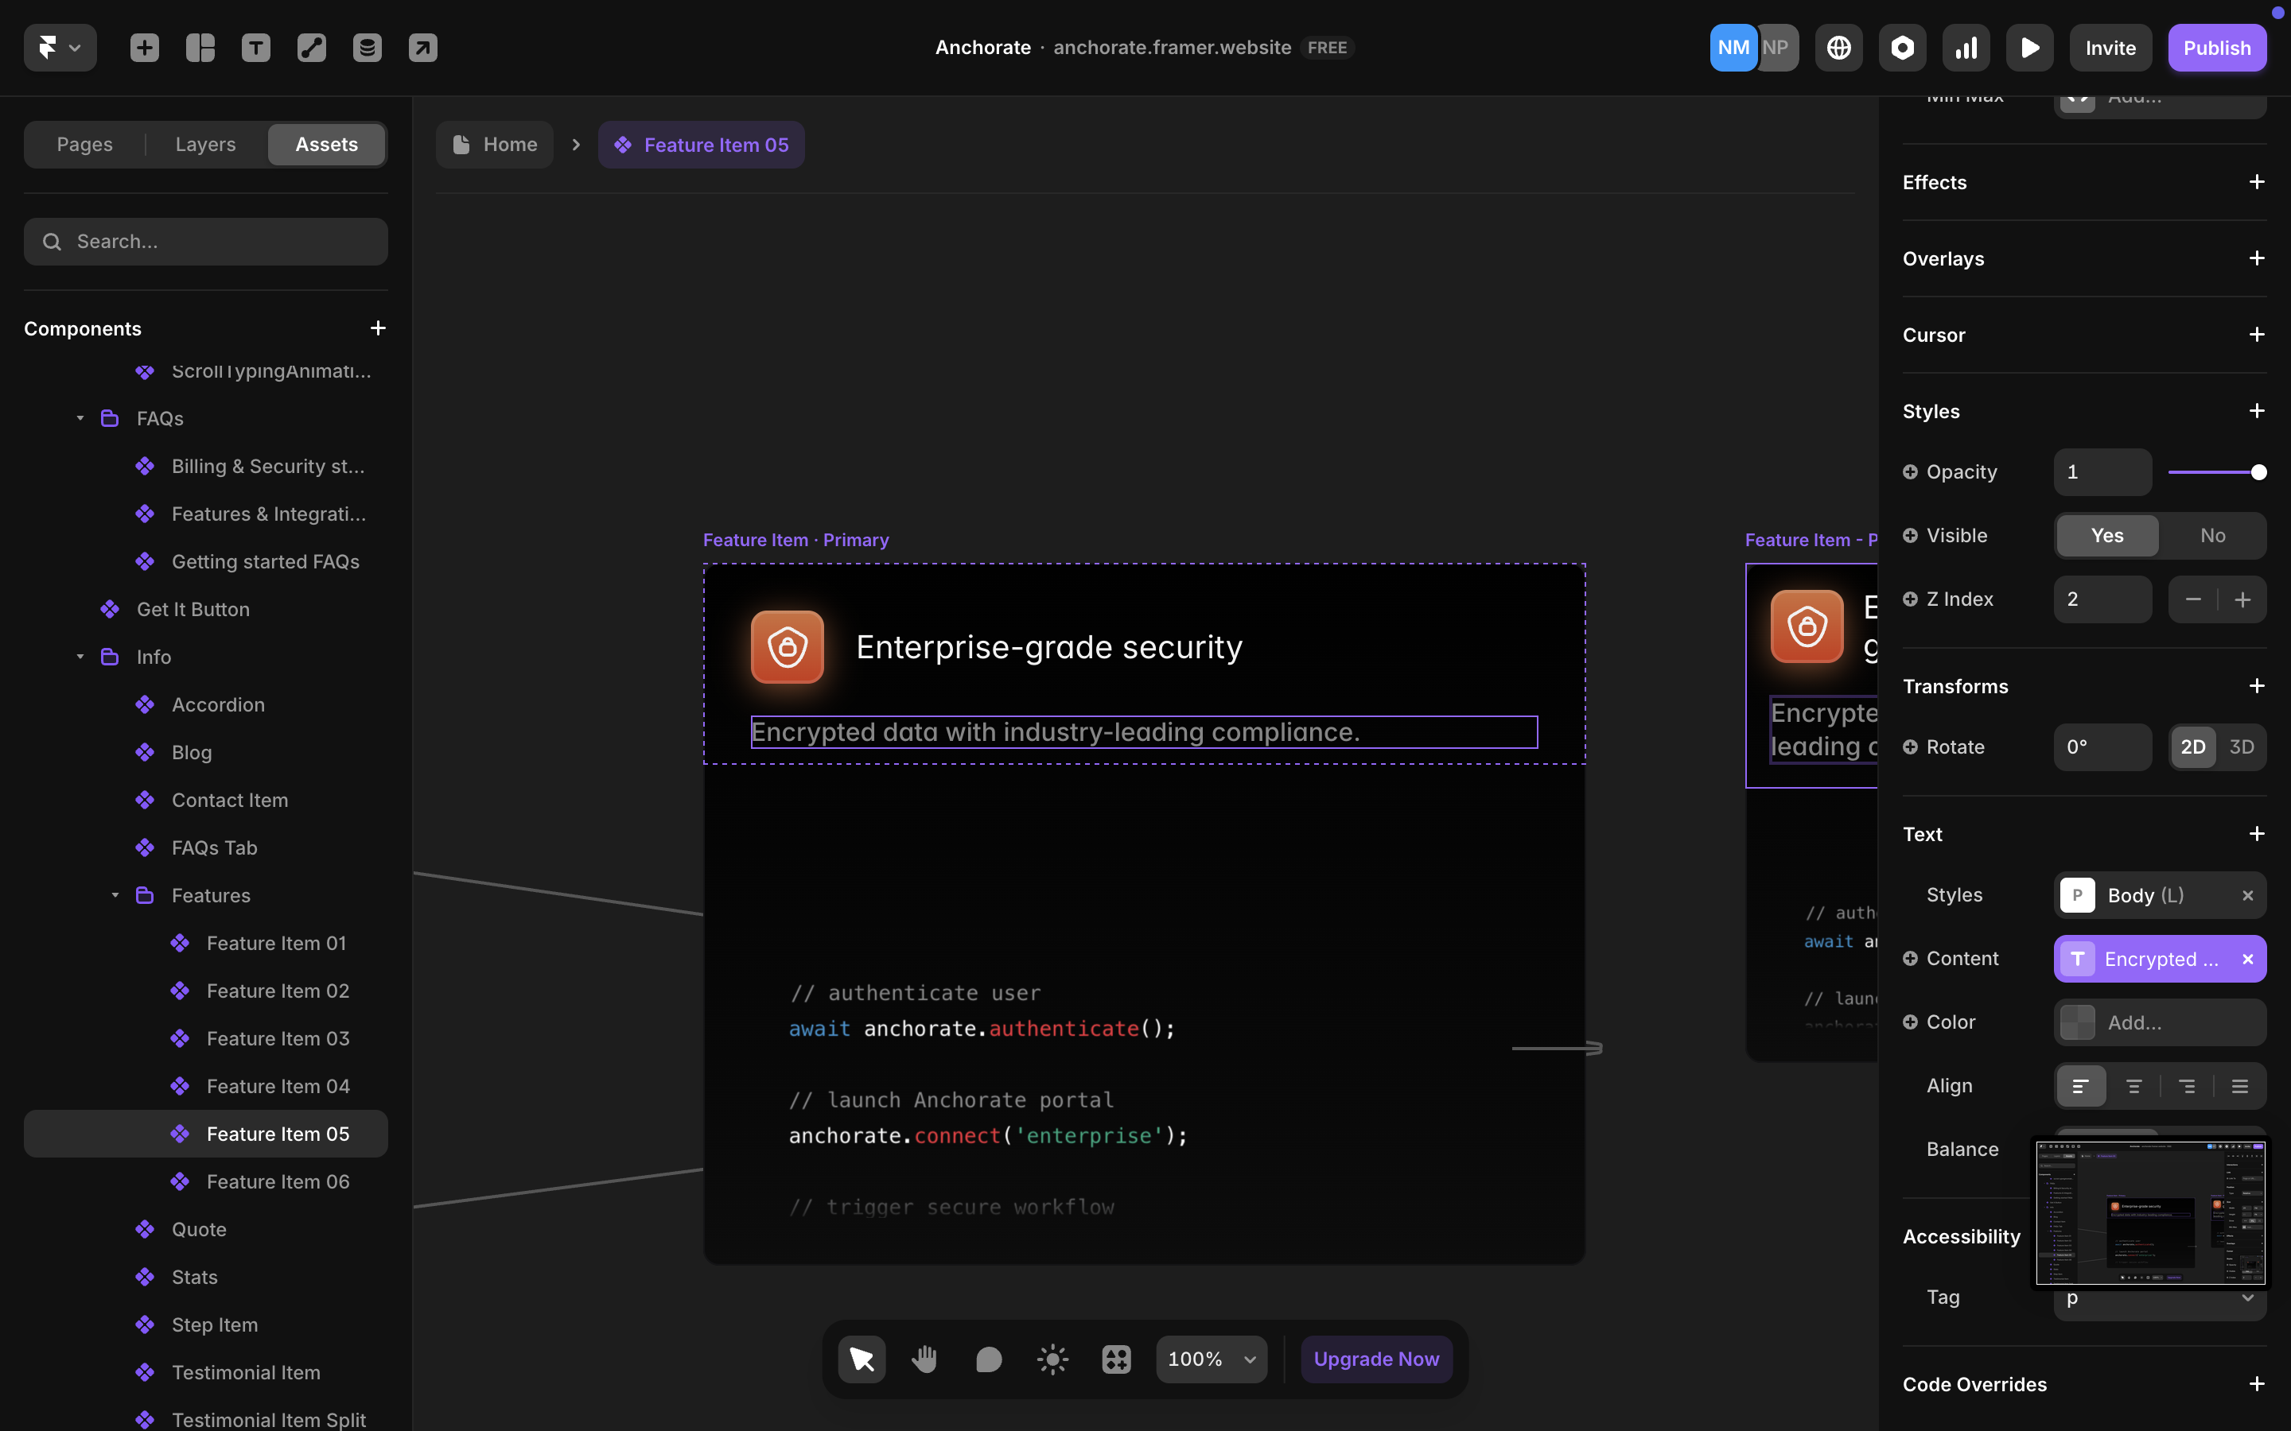The width and height of the screenshot is (2291, 1431).
Task: Click the Publish button
Action: (x=2216, y=48)
